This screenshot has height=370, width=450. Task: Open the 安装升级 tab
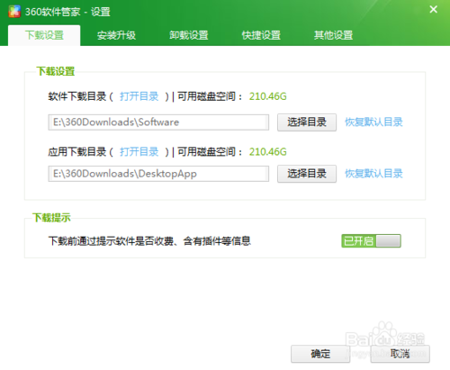(x=116, y=35)
